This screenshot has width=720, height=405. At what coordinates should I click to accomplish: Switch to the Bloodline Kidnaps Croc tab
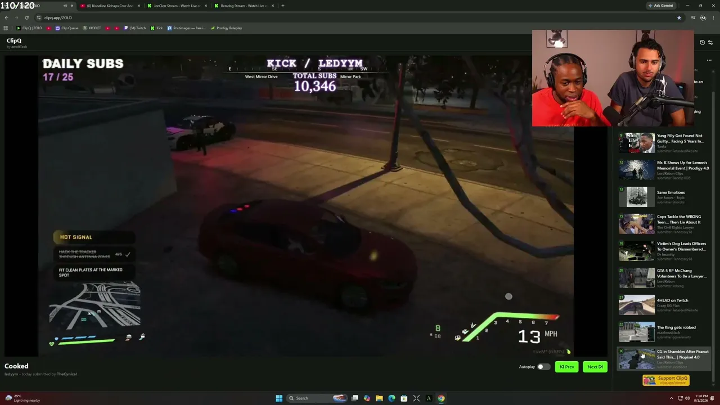click(110, 6)
